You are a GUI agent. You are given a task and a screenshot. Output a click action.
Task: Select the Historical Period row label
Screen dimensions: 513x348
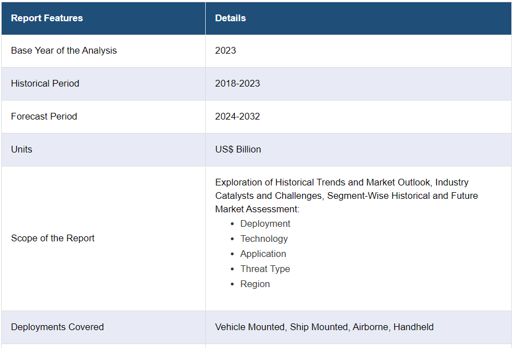coord(45,83)
